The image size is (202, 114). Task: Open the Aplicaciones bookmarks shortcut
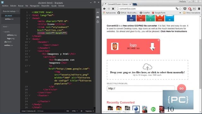(110, 13)
